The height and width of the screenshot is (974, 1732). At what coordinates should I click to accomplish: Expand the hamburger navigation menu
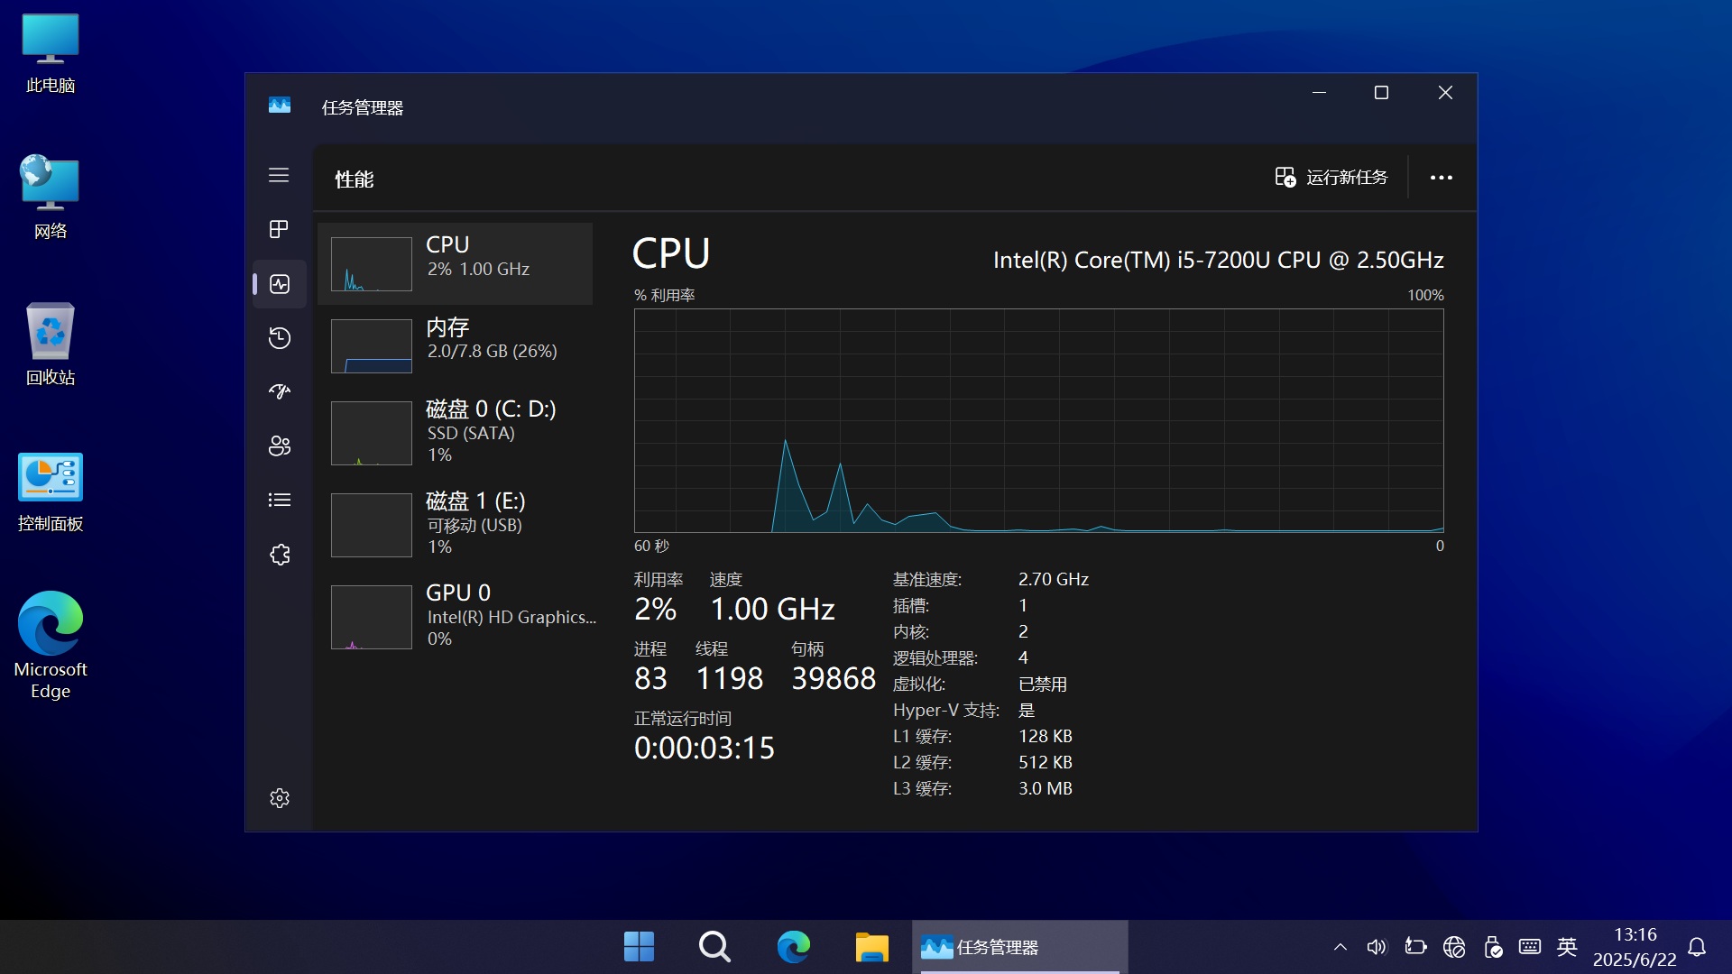click(x=279, y=175)
